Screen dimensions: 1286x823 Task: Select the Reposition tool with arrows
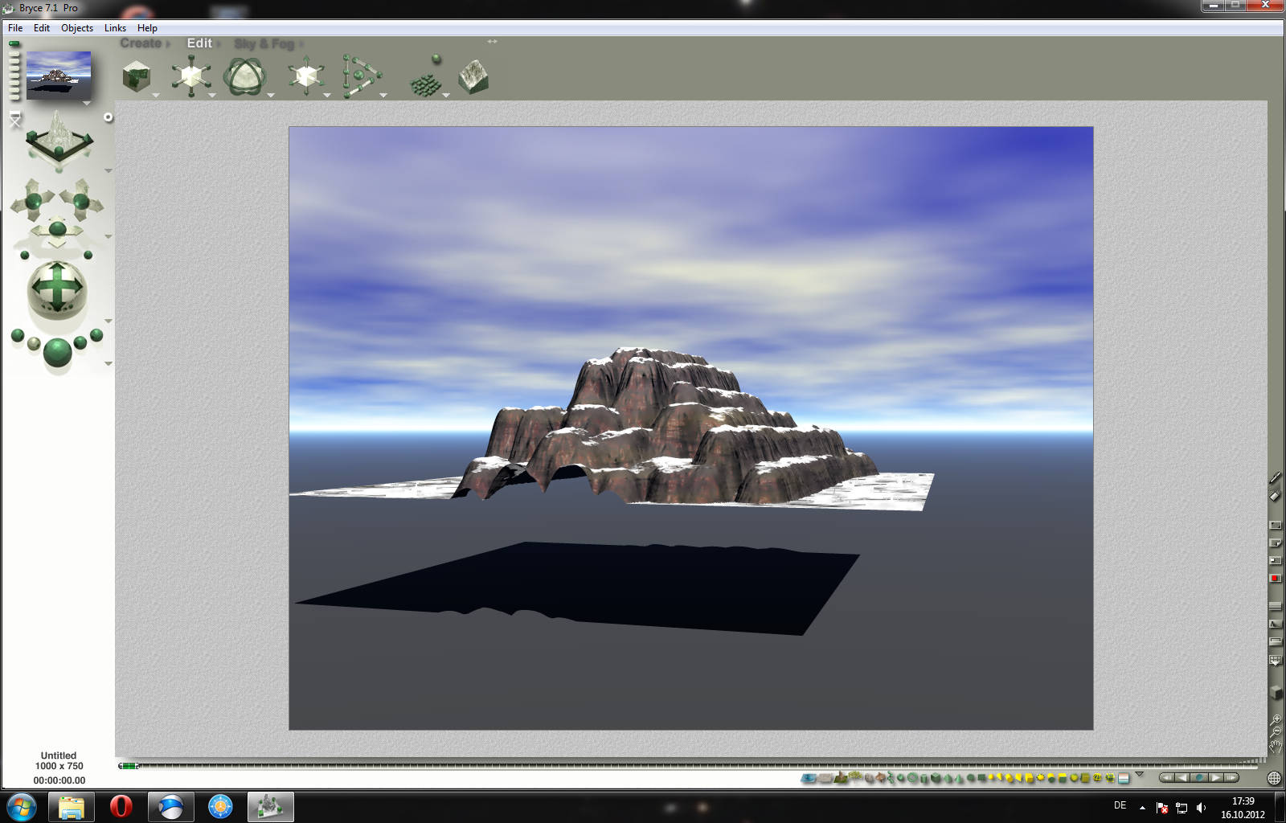pos(305,77)
